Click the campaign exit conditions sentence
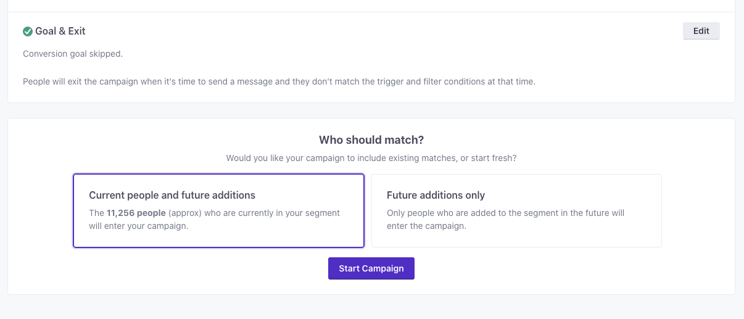 [x=279, y=81]
